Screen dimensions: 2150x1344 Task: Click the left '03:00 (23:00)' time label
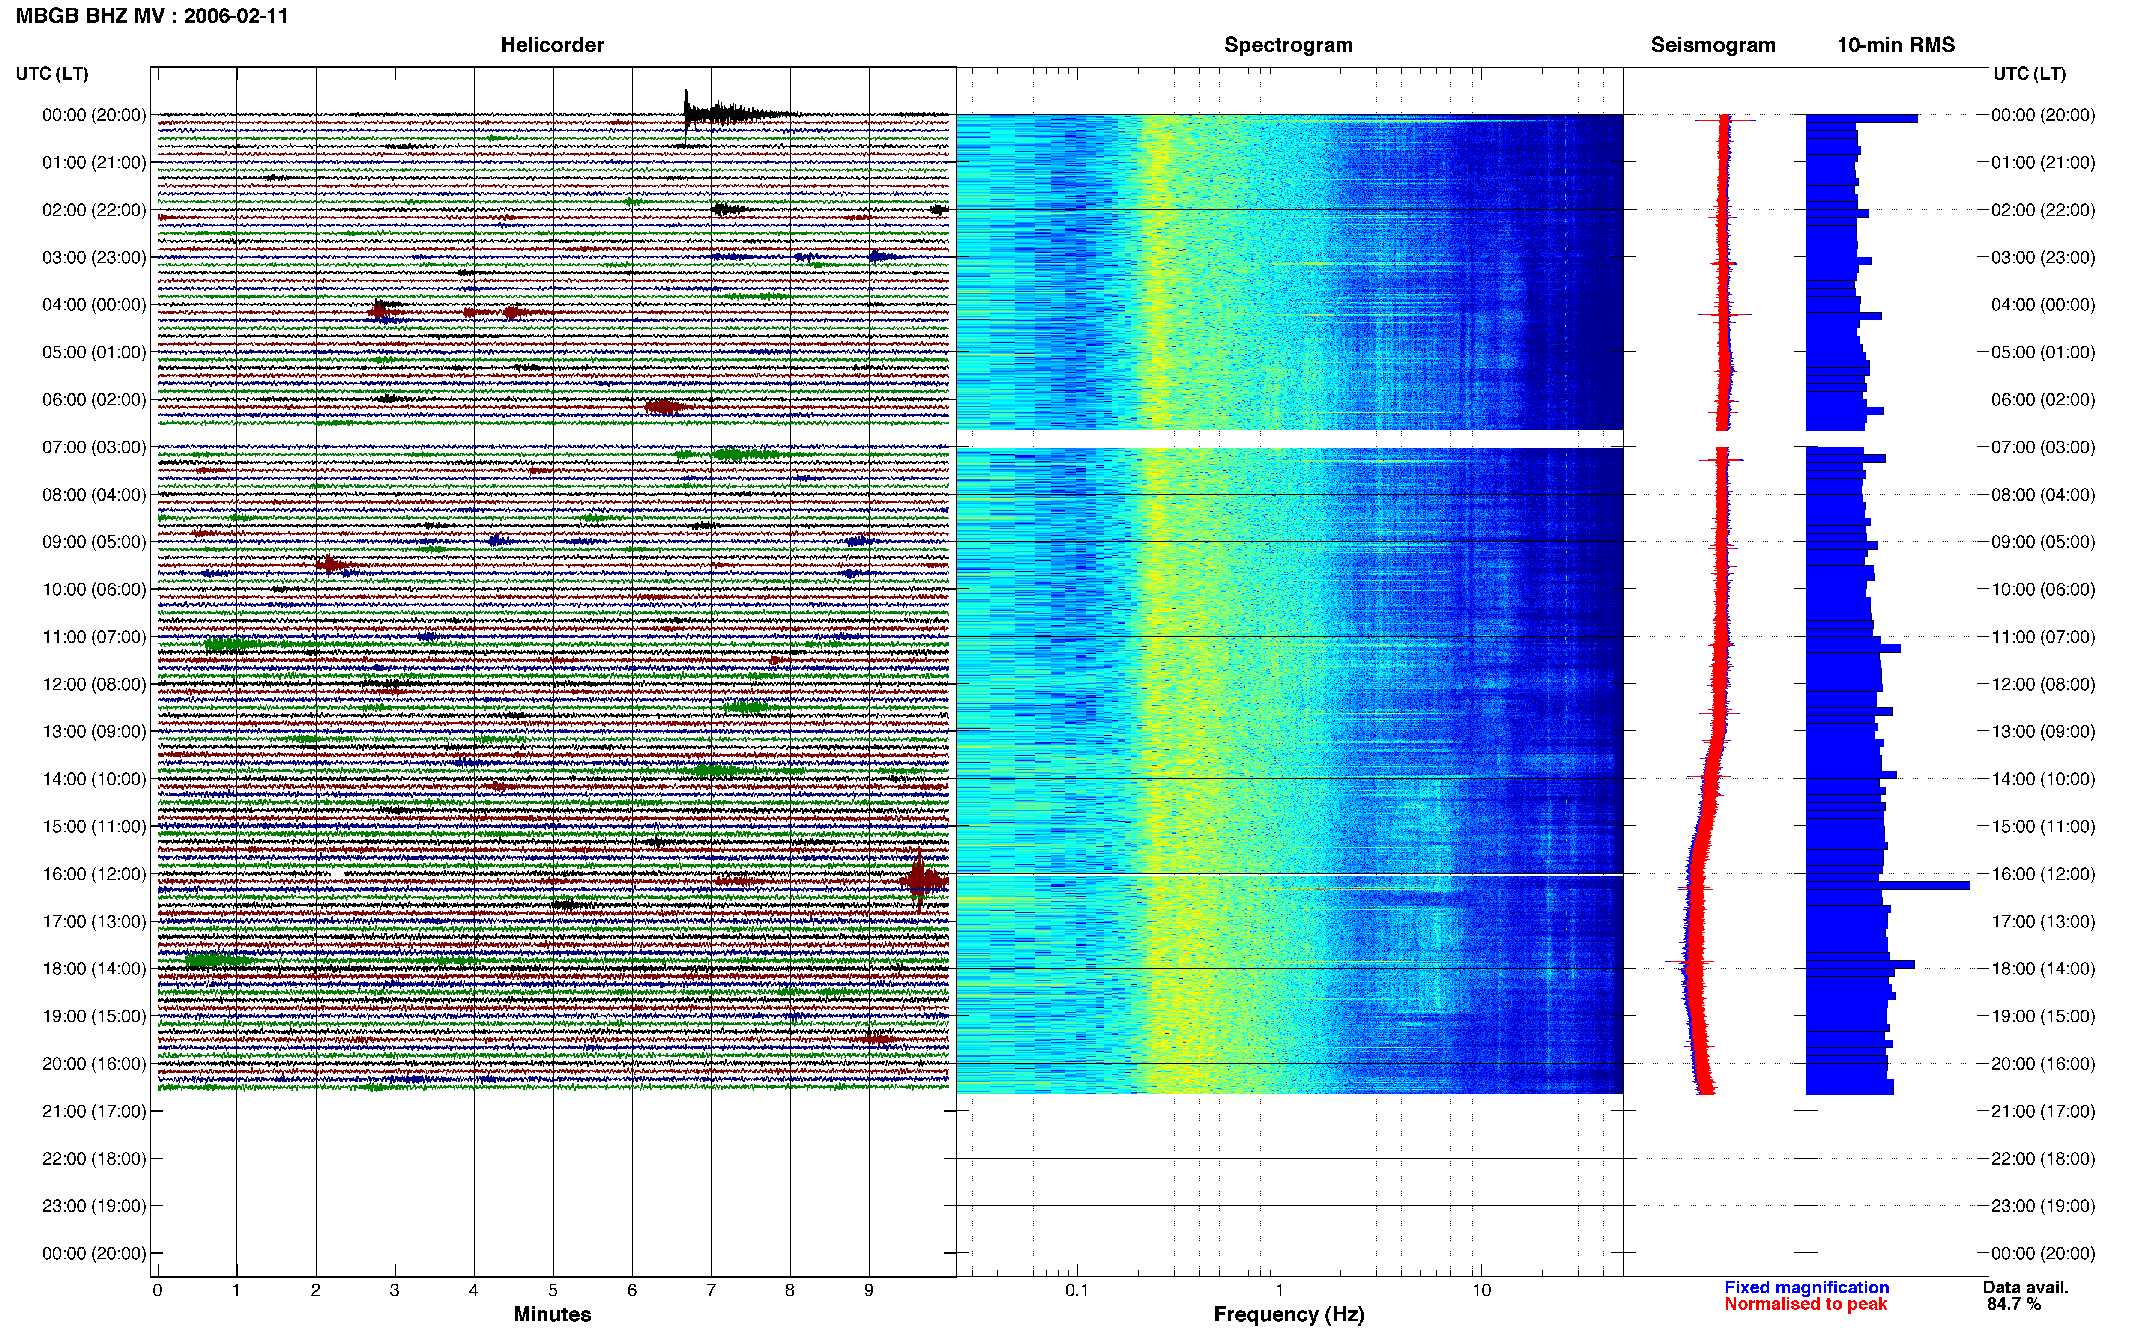coord(94,258)
